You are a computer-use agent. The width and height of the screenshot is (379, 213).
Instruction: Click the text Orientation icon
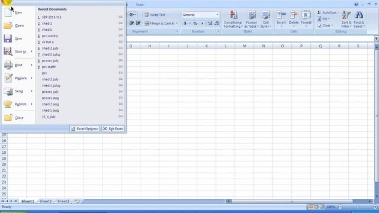(131, 15)
